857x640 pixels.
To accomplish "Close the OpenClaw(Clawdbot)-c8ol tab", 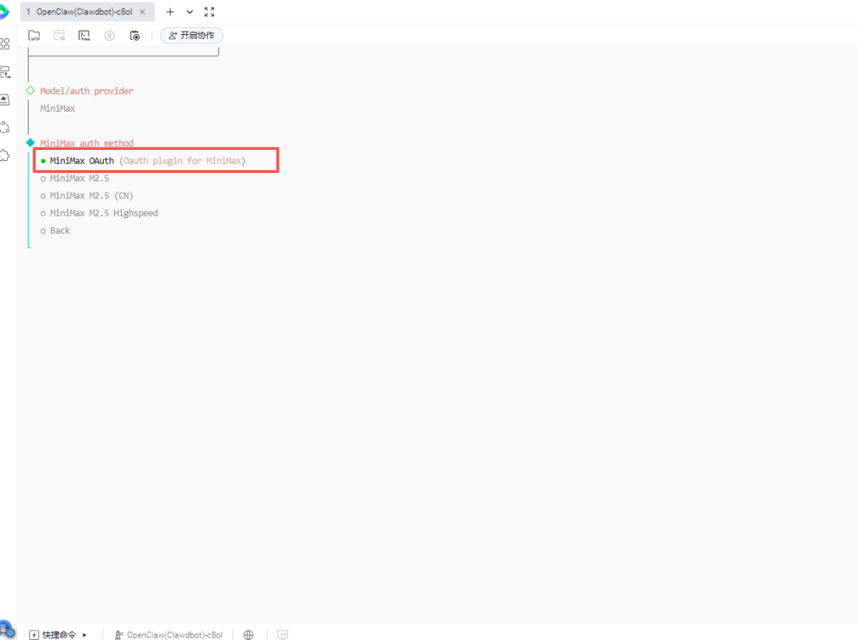I will (x=142, y=11).
